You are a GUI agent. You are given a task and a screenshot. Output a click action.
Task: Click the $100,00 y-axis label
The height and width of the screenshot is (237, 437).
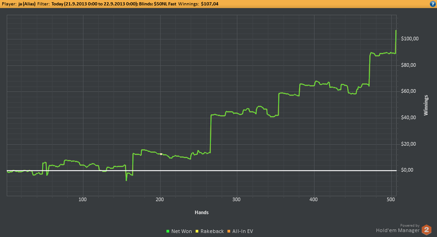[x=410, y=39]
